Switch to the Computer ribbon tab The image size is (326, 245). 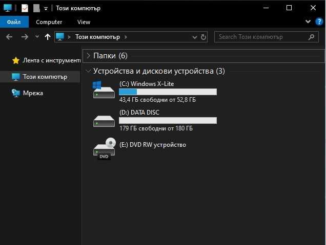click(x=49, y=22)
